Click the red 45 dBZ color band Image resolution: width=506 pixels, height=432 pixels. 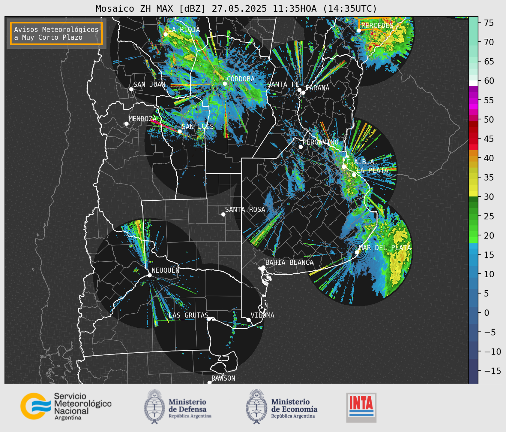(473, 138)
